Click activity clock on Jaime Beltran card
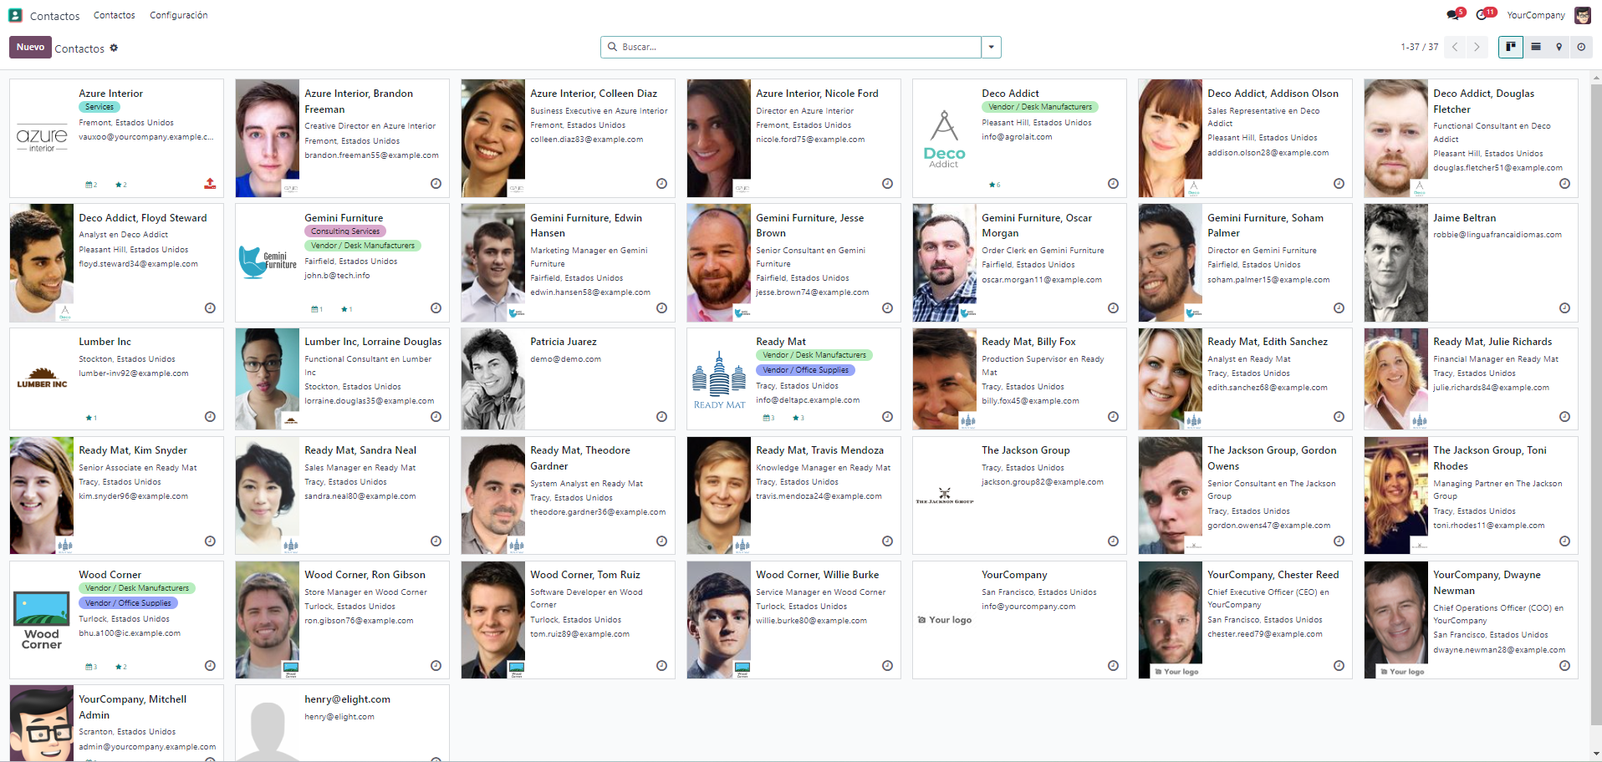Screen dimensions: 1602x762 (1564, 308)
